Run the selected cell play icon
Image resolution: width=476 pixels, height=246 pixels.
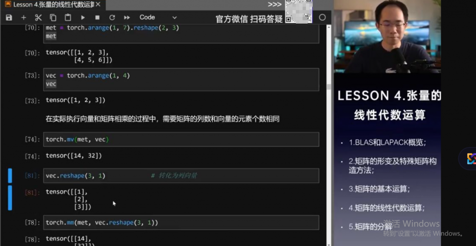[83, 18]
